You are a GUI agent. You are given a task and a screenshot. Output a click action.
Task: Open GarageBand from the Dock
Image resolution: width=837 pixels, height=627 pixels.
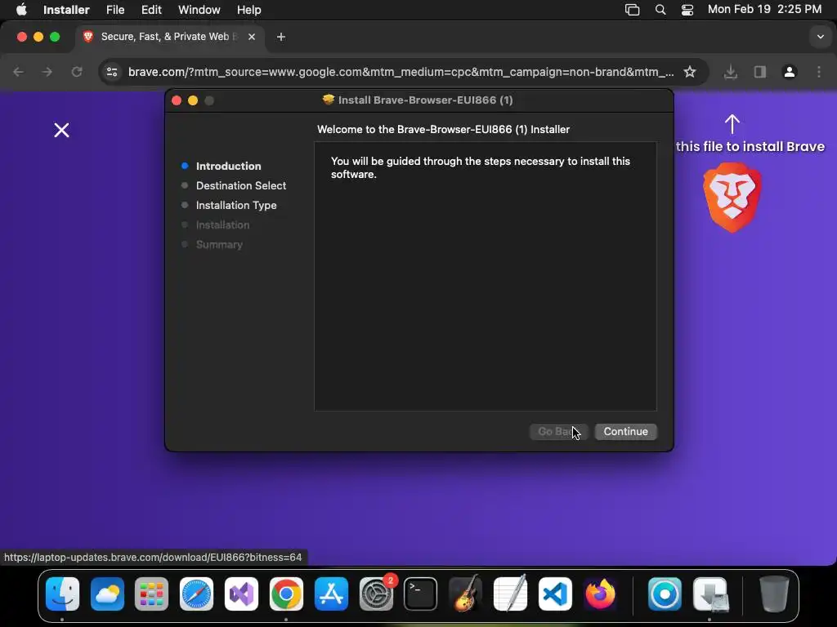(x=465, y=594)
